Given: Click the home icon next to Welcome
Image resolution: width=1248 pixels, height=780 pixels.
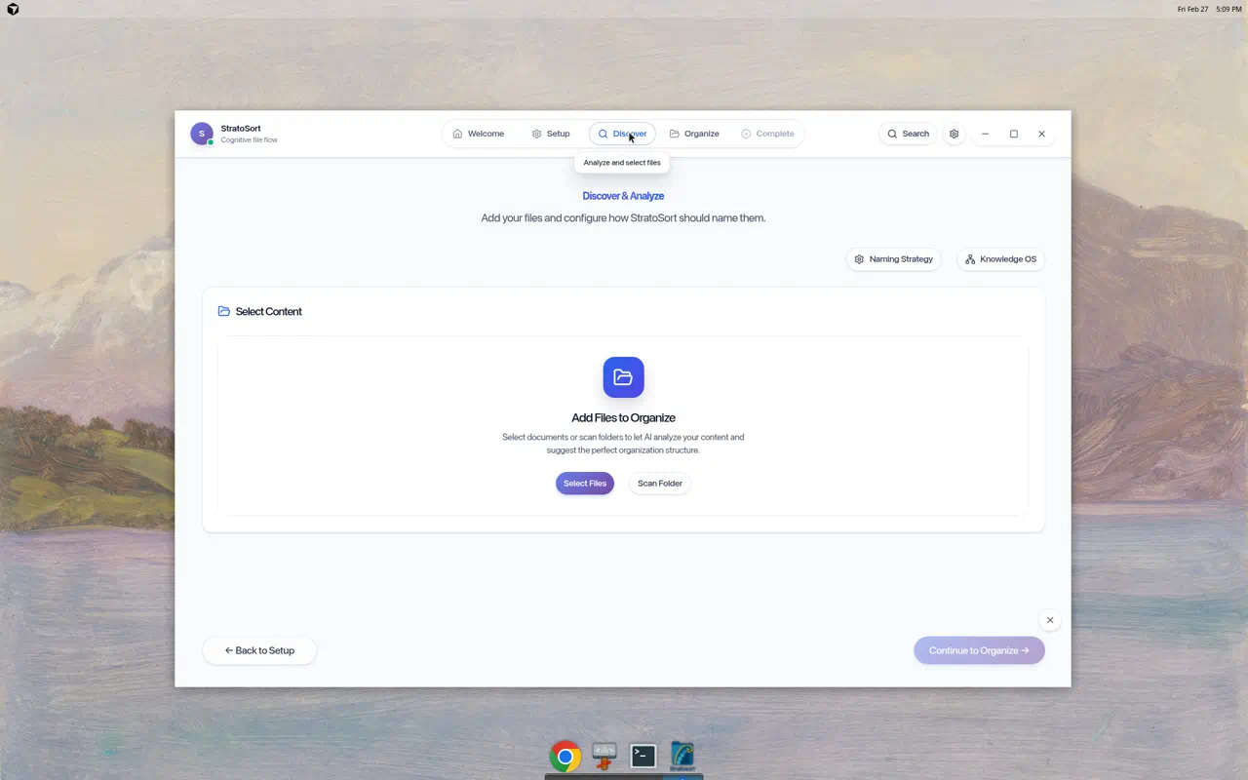Looking at the screenshot, I should tap(457, 134).
